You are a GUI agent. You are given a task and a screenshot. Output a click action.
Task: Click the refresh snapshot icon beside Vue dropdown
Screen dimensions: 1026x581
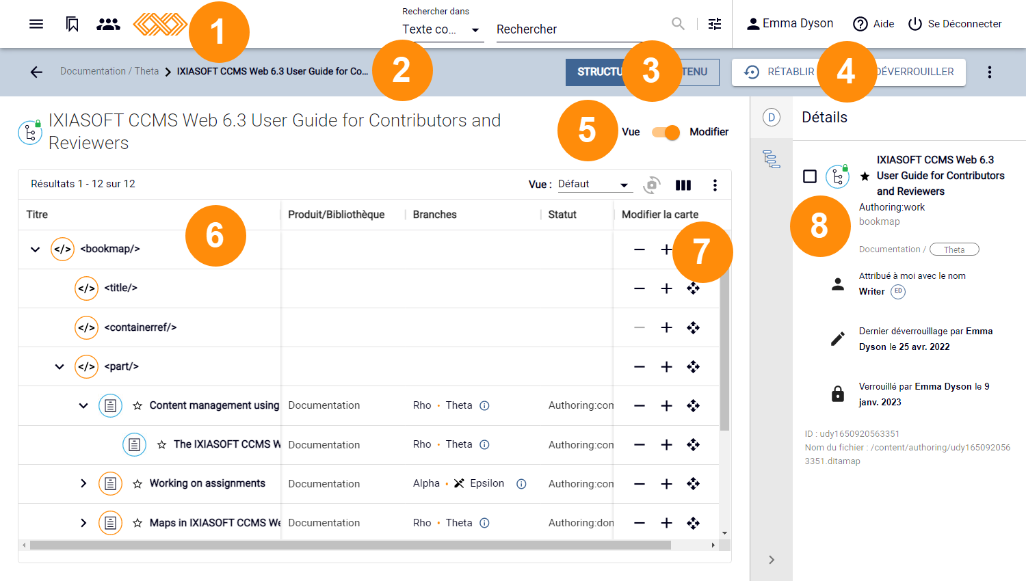[x=652, y=185]
